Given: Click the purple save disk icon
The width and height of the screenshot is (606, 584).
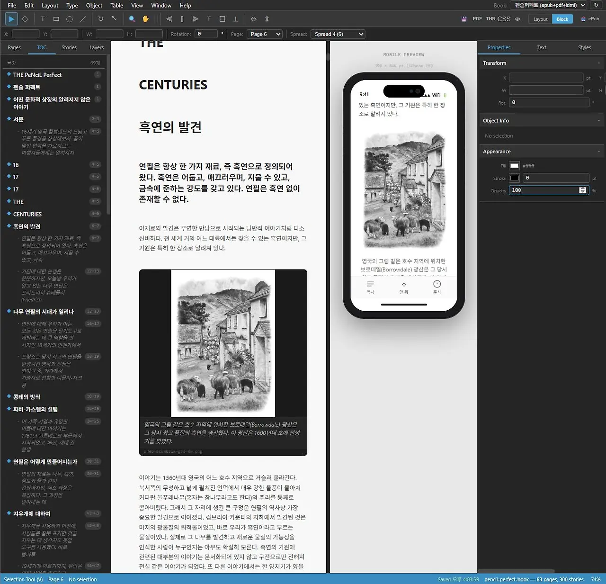Looking at the screenshot, I should (464, 19).
